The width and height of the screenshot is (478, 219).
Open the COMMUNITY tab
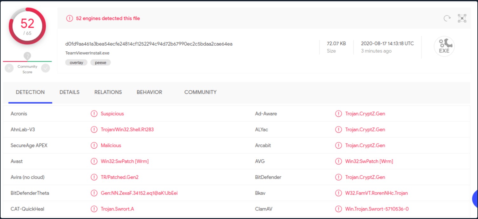[x=201, y=92]
